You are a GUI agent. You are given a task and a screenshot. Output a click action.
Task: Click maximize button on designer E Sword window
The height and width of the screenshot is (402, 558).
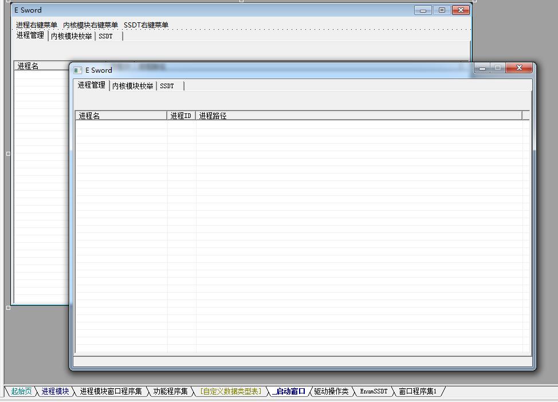(442, 10)
